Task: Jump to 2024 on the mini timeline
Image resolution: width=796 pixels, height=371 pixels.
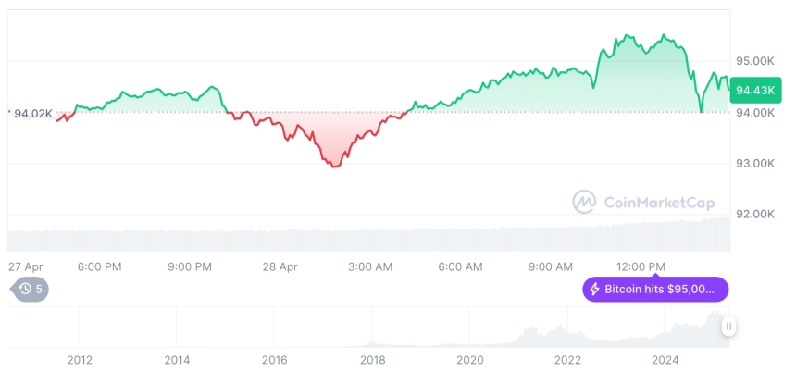Action: tap(665, 359)
